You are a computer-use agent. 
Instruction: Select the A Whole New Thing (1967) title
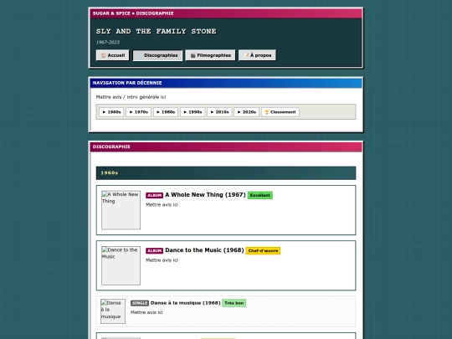(205, 195)
